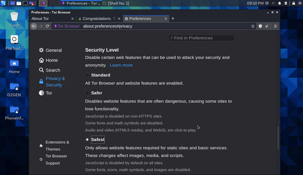Click the 'Audio and video (HTML5 media)' line
This screenshot has height=175, width=303.
click(141, 130)
